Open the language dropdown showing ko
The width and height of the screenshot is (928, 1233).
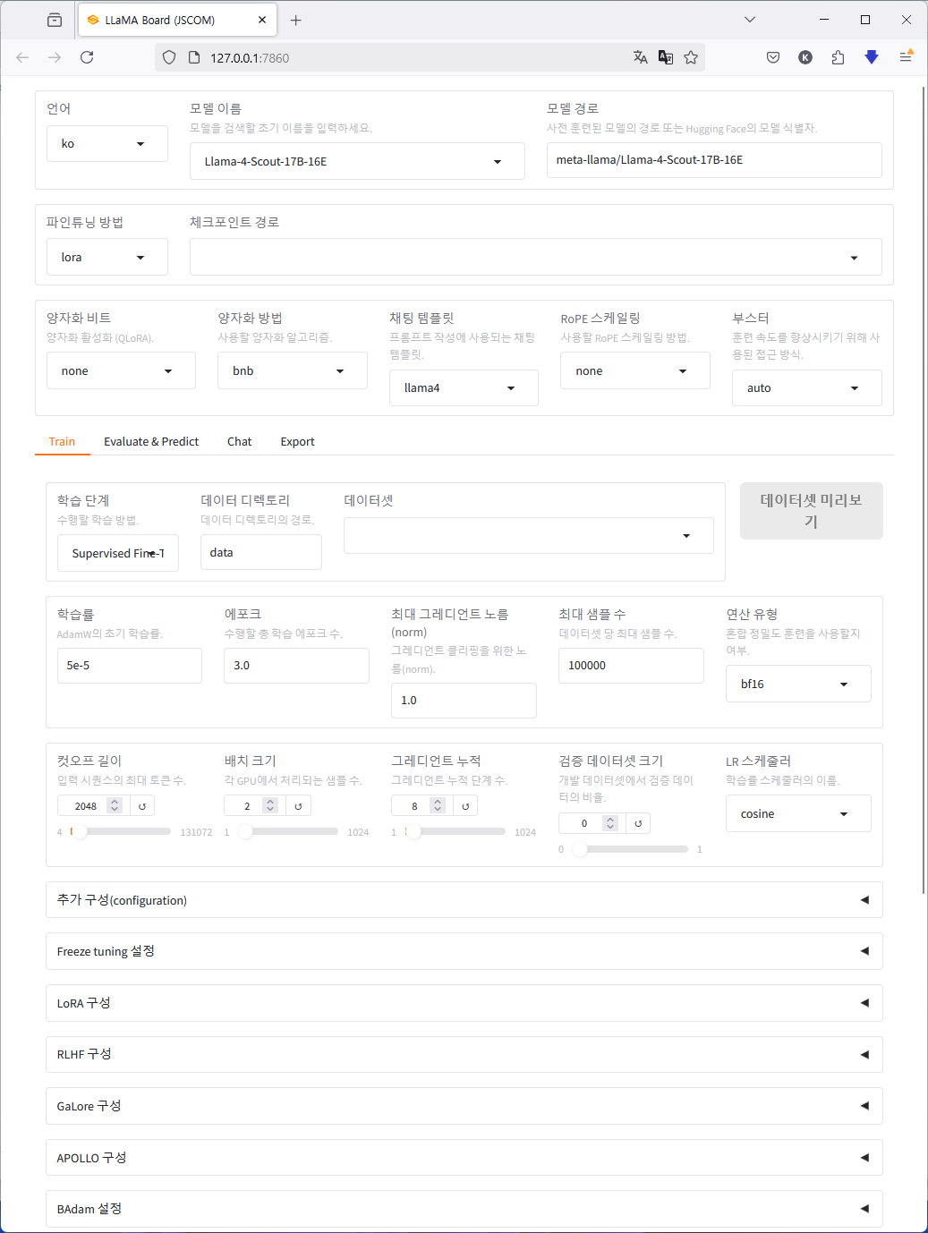click(x=107, y=143)
